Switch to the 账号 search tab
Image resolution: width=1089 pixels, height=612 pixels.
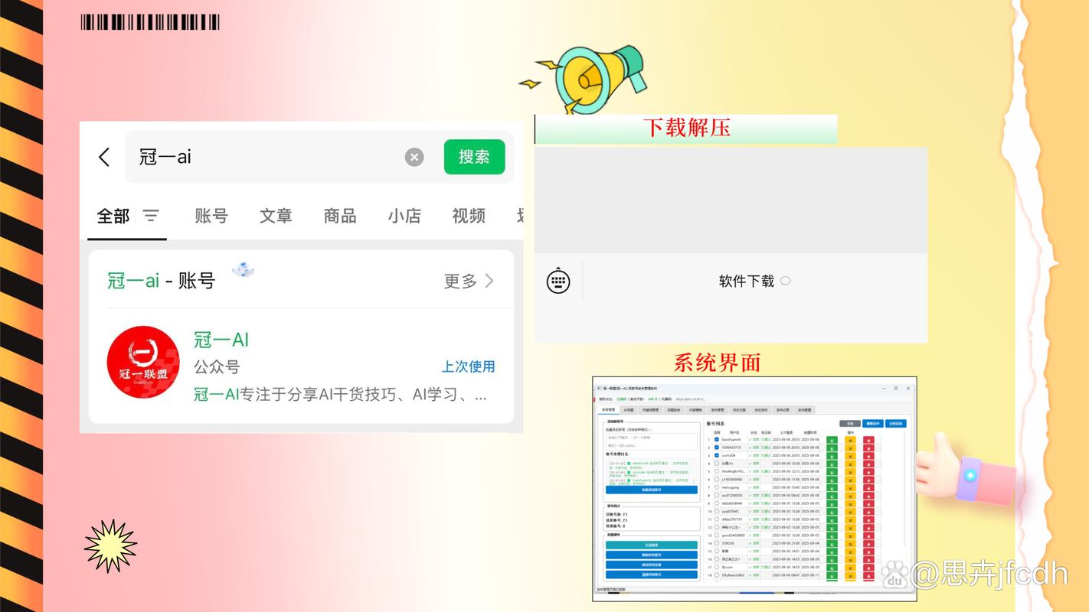coord(211,216)
